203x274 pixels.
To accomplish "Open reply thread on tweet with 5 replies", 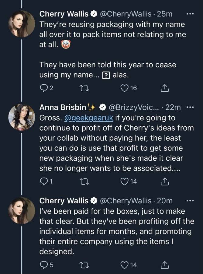I will (46, 265).
